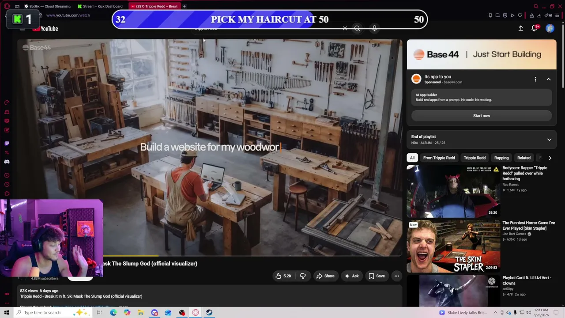Click the Joe Bart Games channel name
The width and height of the screenshot is (565, 318).
coord(514,234)
